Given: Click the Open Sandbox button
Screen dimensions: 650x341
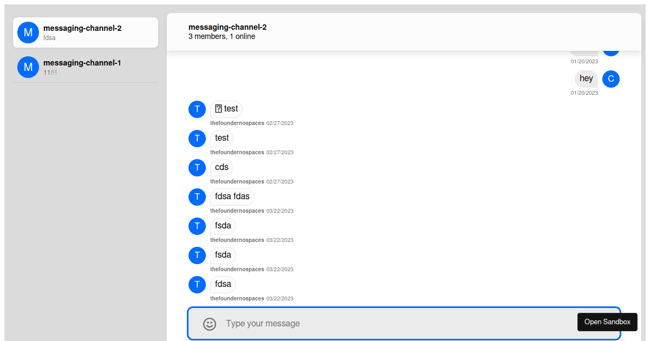Looking at the screenshot, I should point(607,322).
